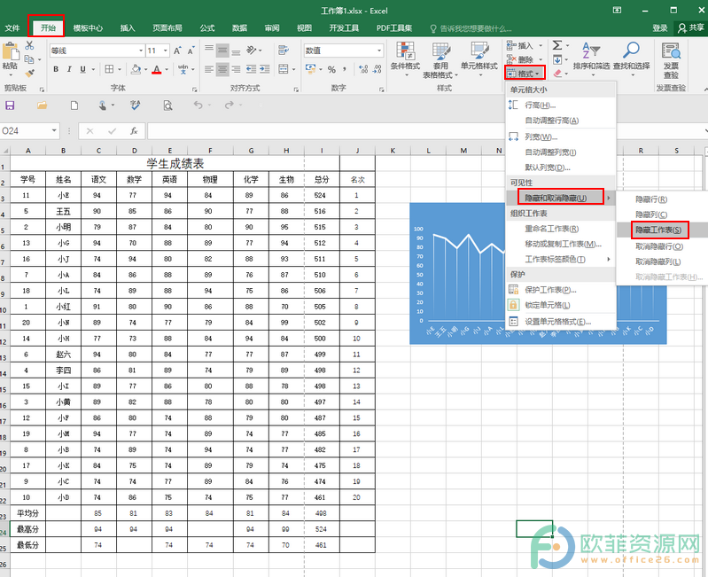
Task: Click the Merge and Center icon
Action: pos(284,69)
